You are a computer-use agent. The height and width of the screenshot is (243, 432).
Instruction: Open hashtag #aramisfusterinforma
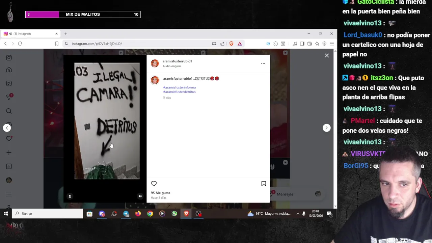179,87
